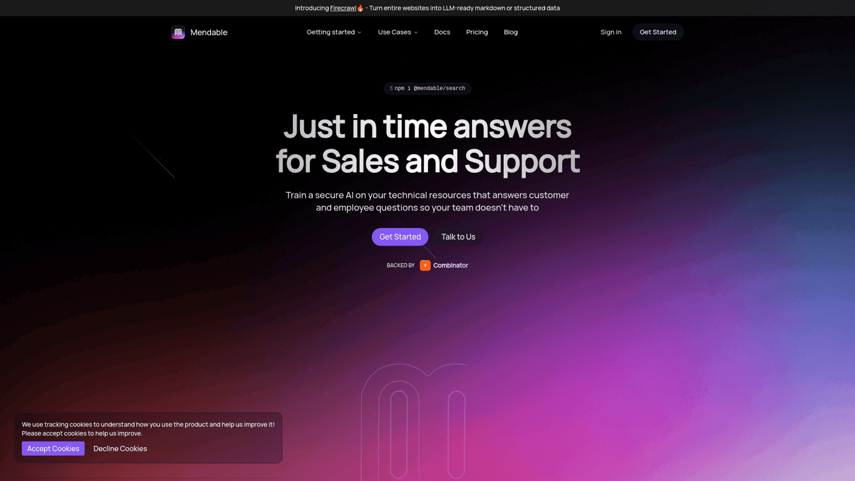Expand the Getting started dropdown chevron
Image resolution: width=855 pixels, height=481 pixels.
[359, 33]
